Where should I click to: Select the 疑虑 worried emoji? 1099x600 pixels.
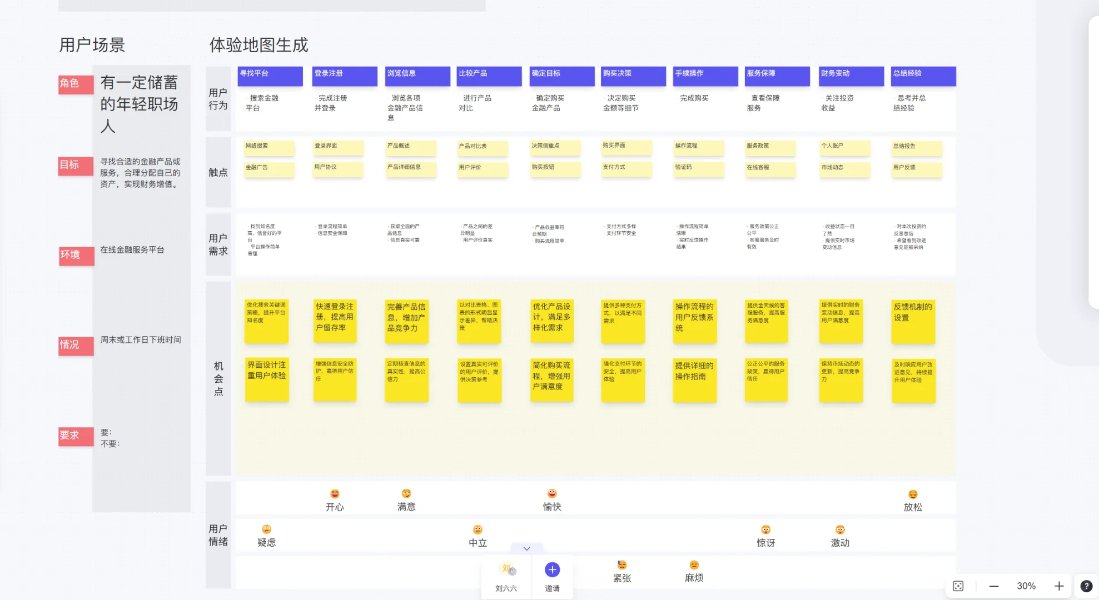[267, 529]
